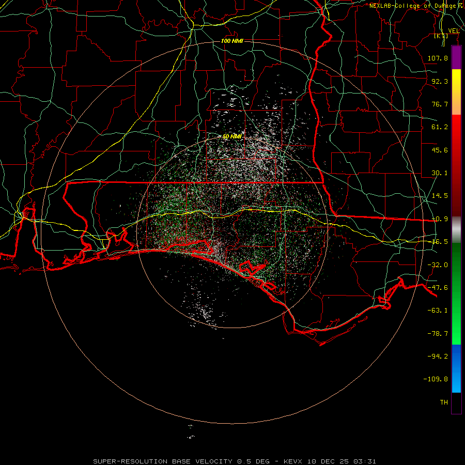Click the "100 NMI" range ring label
The width and height of the screenshot is (465, 465).
click(x=232, y=41)
